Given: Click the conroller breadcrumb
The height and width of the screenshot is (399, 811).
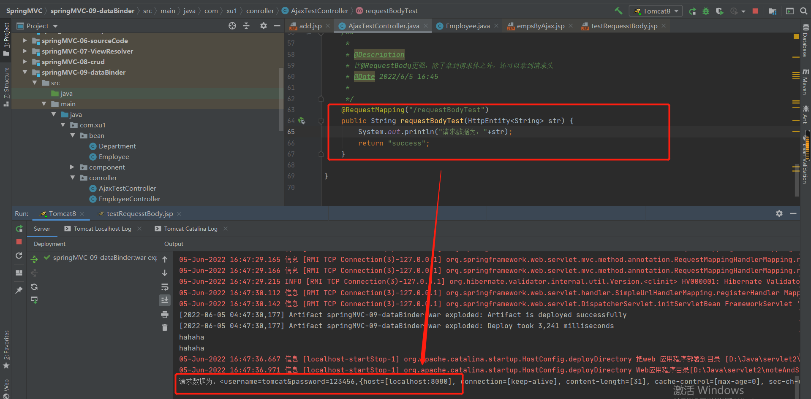Looking at the screenshot, I should (x=260, y=11).
